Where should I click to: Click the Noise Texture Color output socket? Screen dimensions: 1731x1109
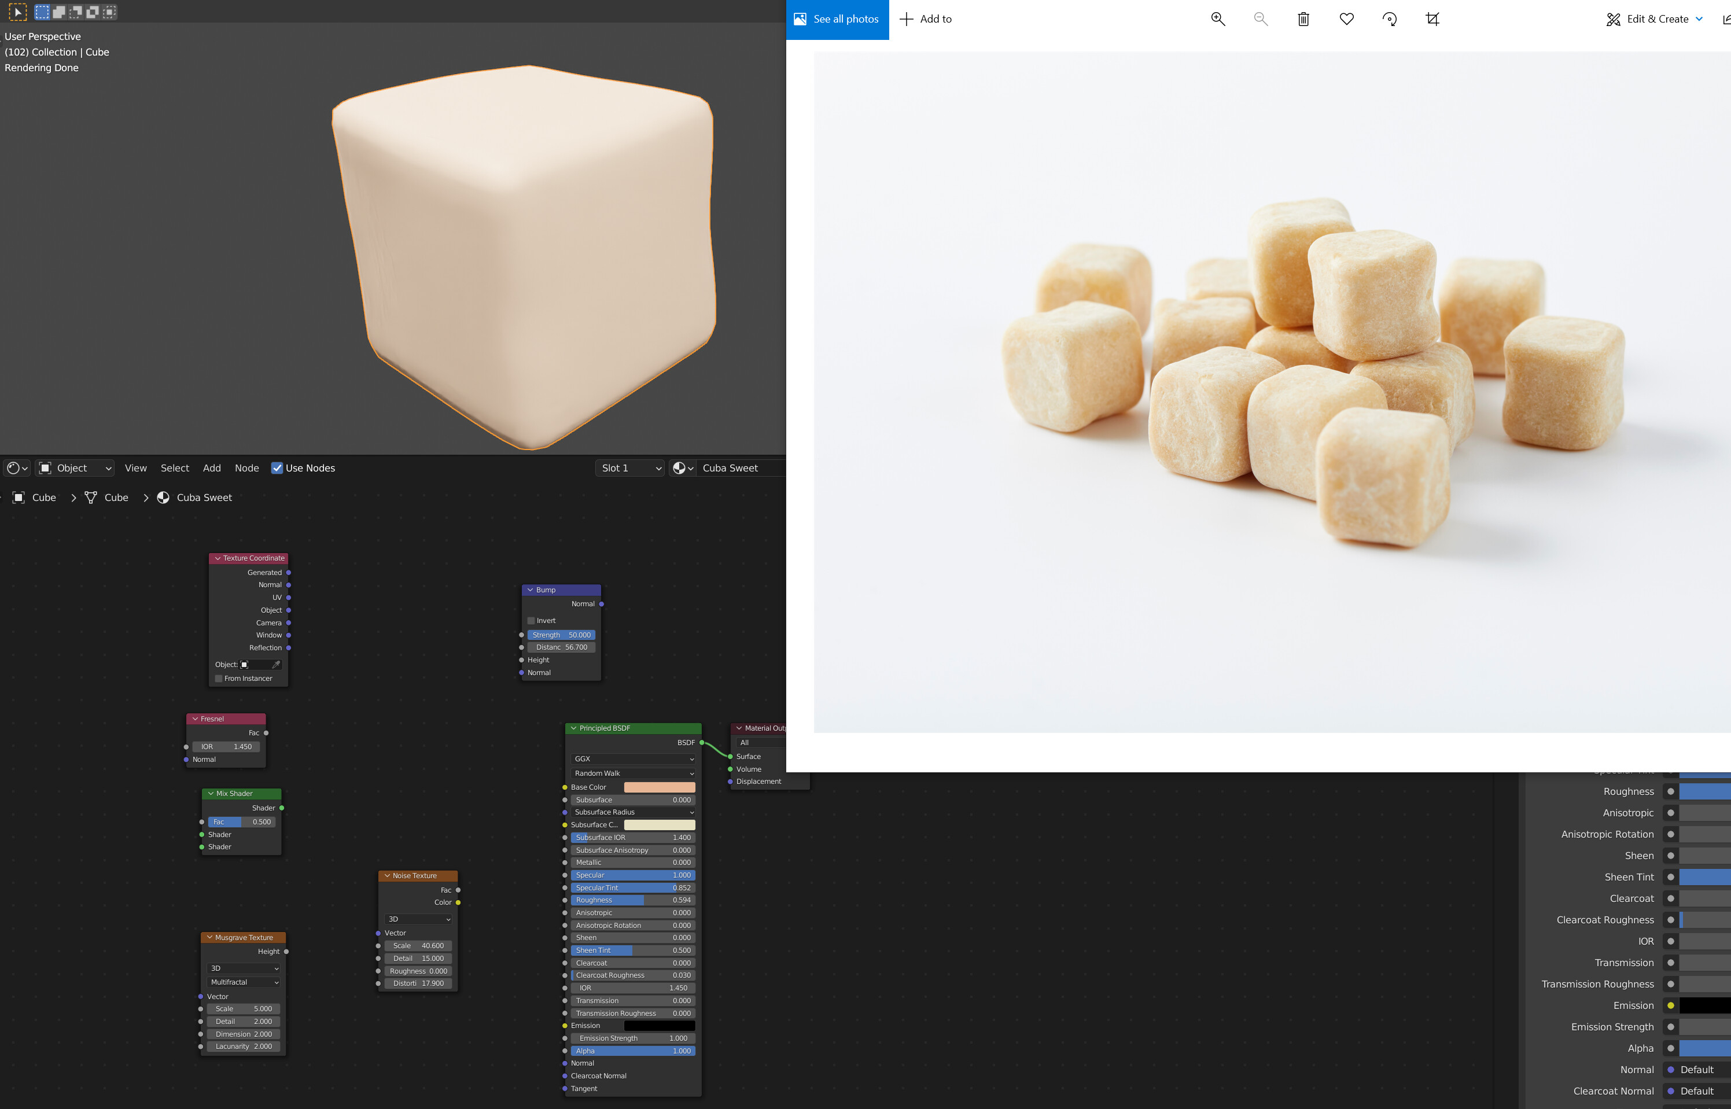[458, 902]
